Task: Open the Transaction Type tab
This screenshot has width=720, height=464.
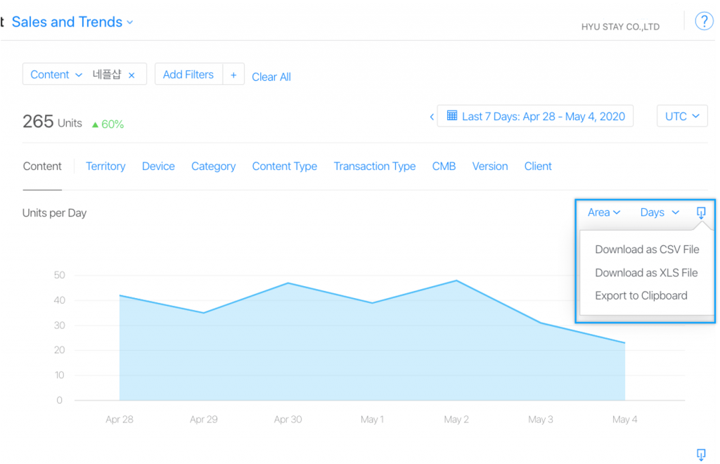Action: pyautogui.click(x=374, y=166)
